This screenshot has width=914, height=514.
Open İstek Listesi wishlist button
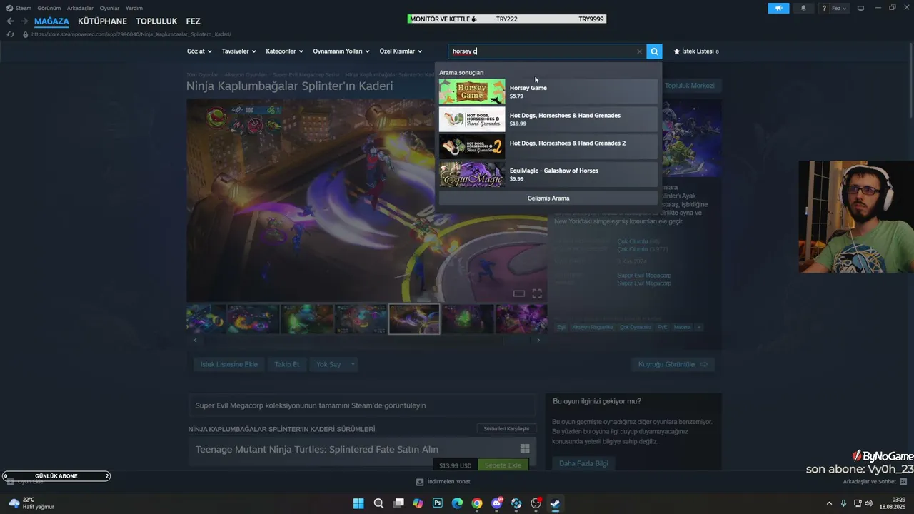pyautogui.click(x=696, y=51)
